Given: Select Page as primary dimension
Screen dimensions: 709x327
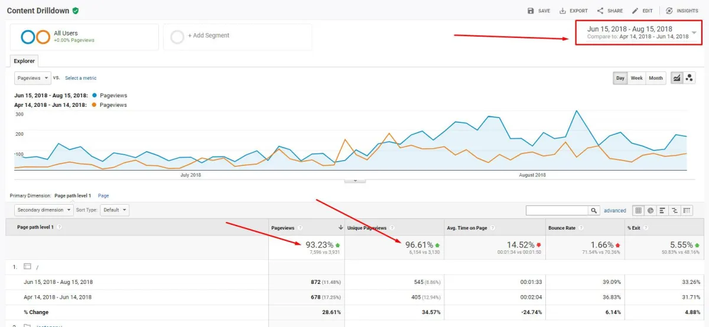Looking at the screenshot, I should [103, 195].
